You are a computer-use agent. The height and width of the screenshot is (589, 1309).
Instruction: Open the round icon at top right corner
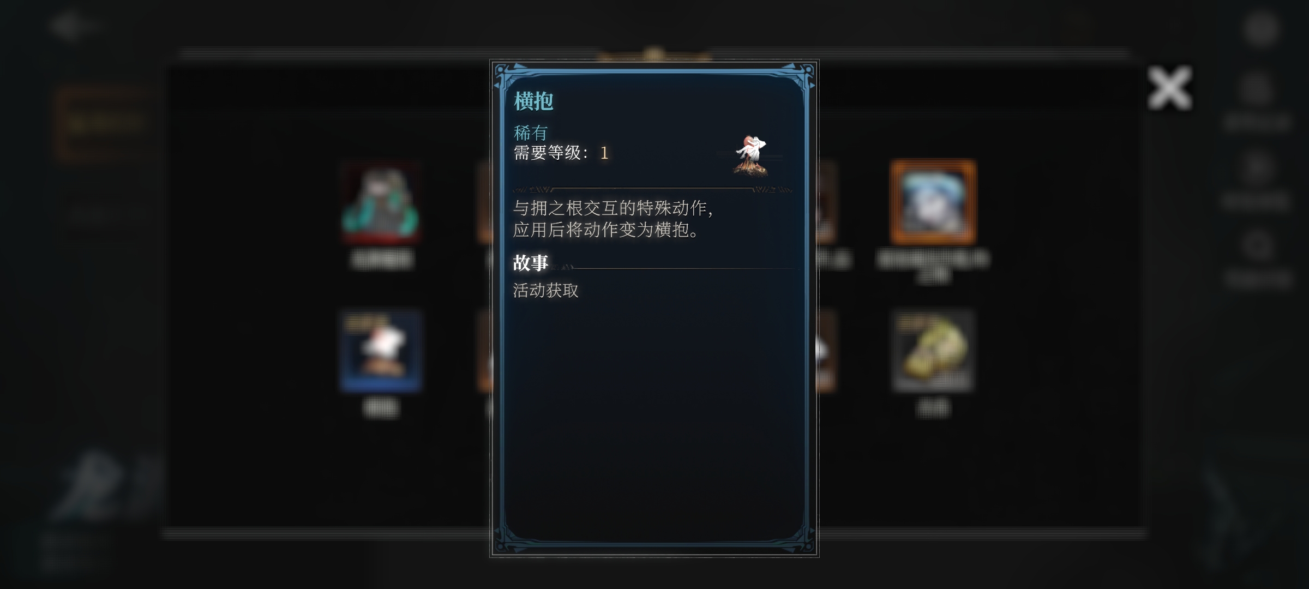click(x=1260, y=29)
